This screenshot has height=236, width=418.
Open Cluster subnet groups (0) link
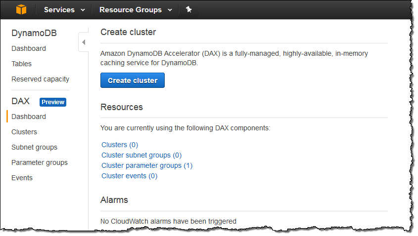click(141, 155)
